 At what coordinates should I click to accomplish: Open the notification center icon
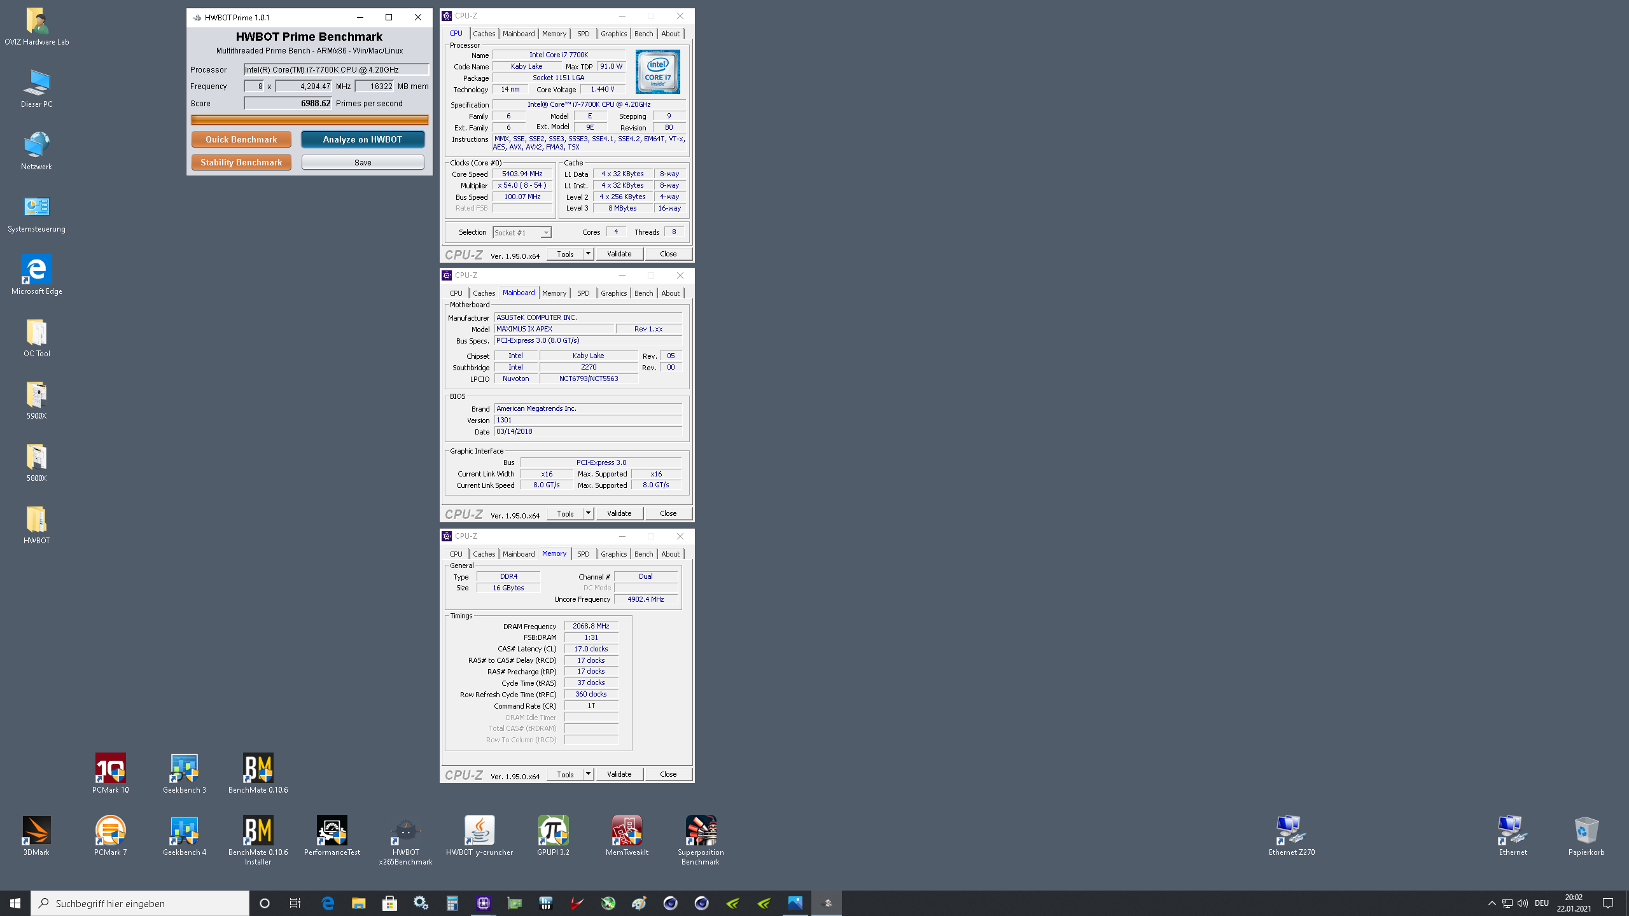tap(1608, 903)
